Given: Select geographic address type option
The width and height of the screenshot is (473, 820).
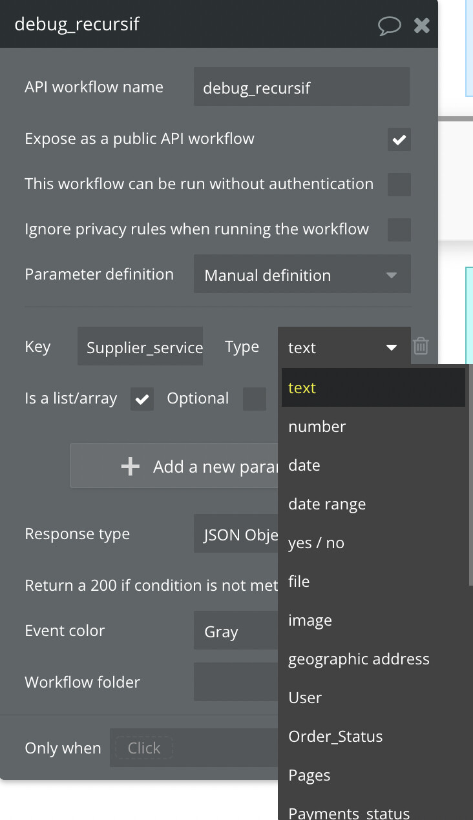Looking at the screenshot, I should click(x=359, y=659).
